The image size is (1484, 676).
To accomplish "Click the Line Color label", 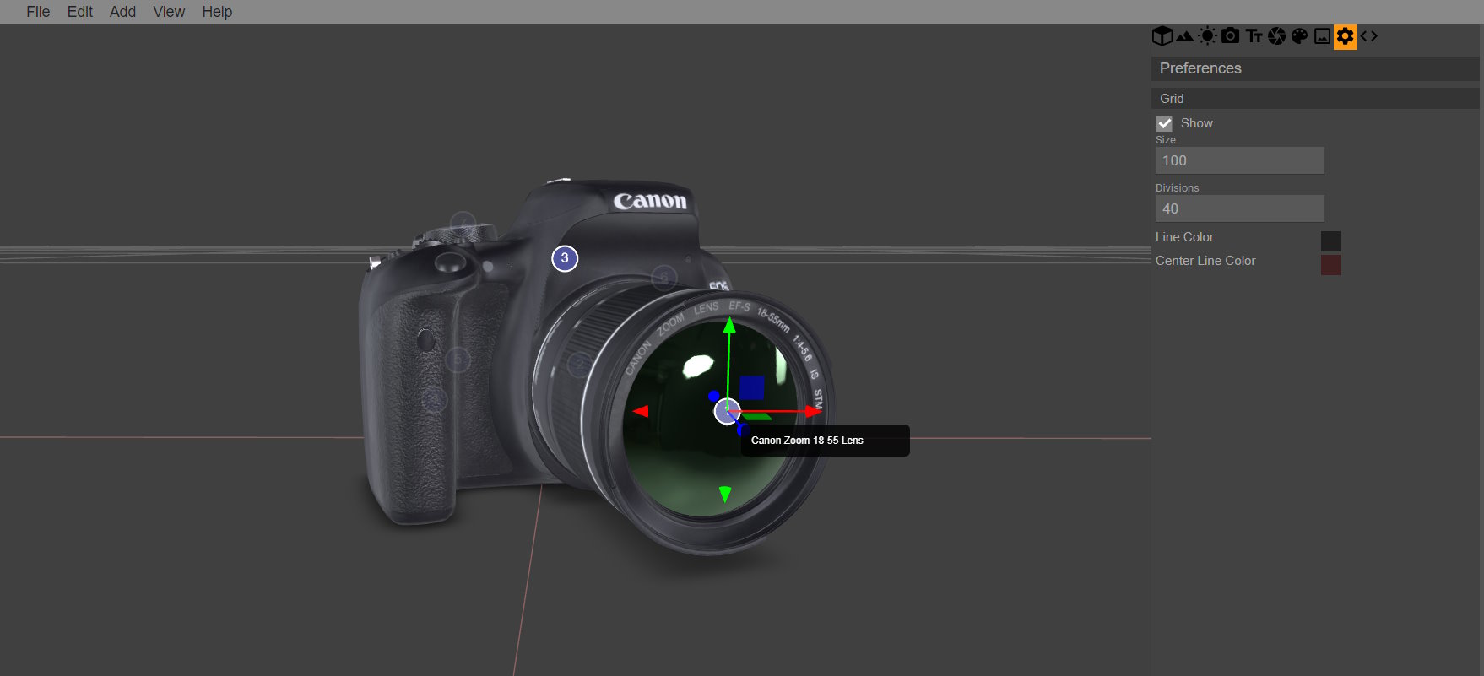I will 1184,237.
